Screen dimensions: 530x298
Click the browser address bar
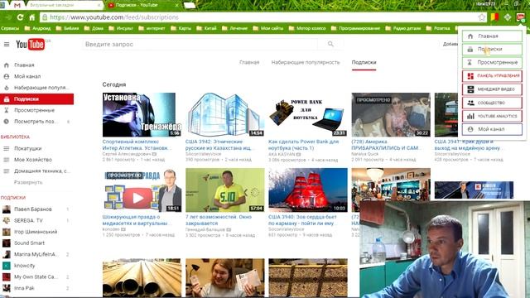click(x=263, y=17)
